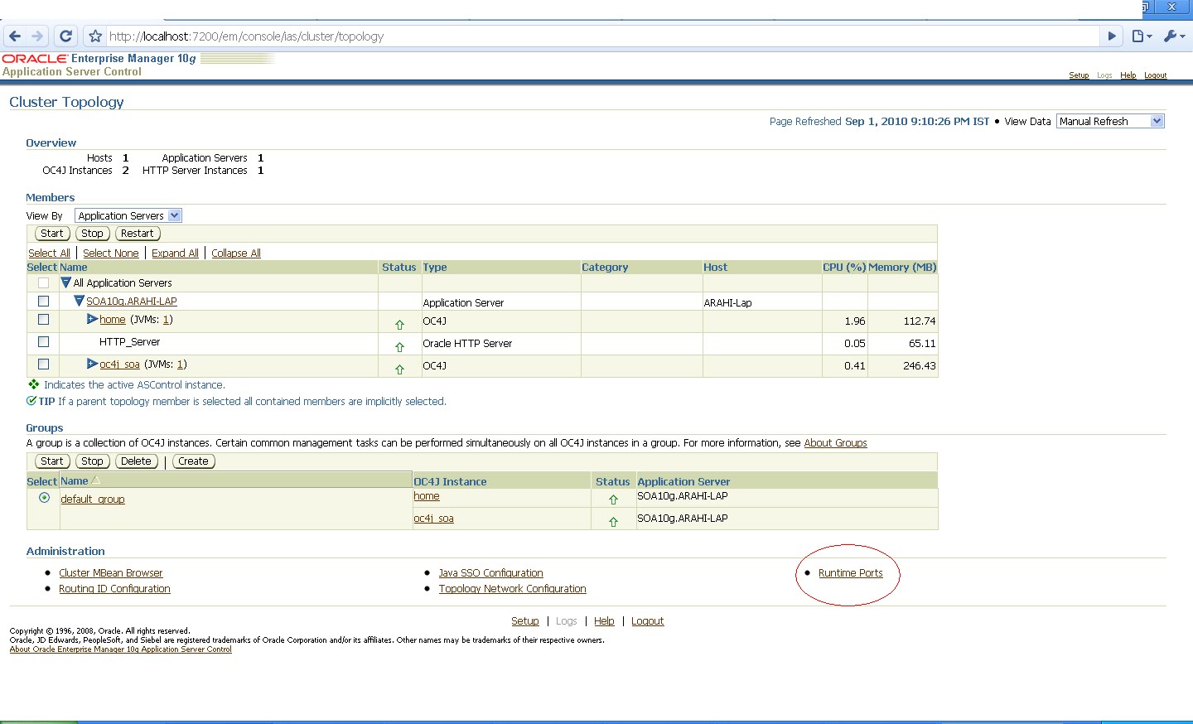Viewport: 1193px width, 724px height.
Task: Click the Start button in Members
Action: pyautogui.click(x=52, y=234)
